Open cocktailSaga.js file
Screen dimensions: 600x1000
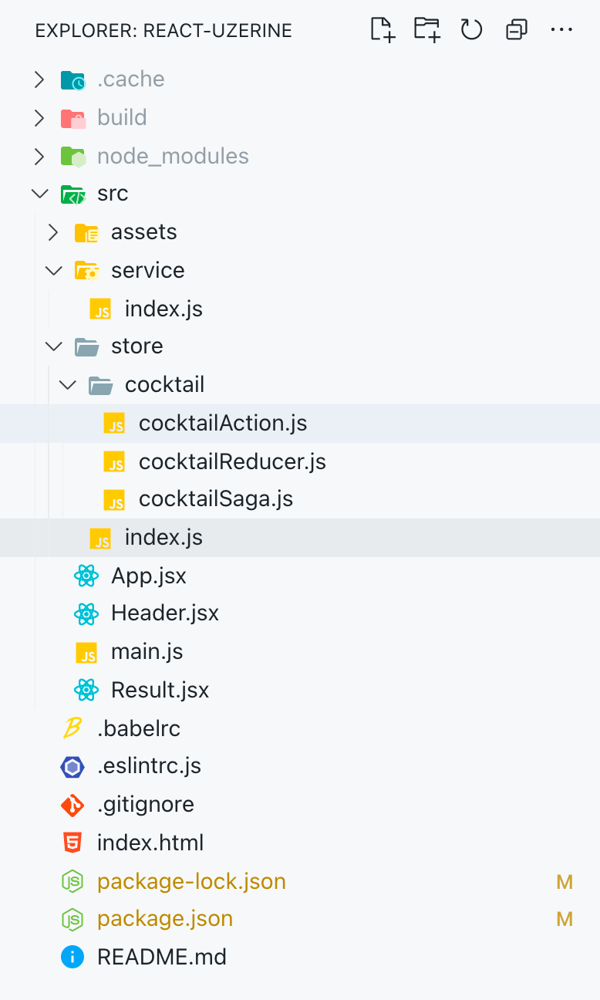(216, 499)
